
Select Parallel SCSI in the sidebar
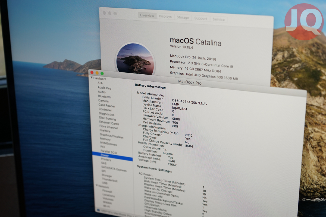(109, 152)
